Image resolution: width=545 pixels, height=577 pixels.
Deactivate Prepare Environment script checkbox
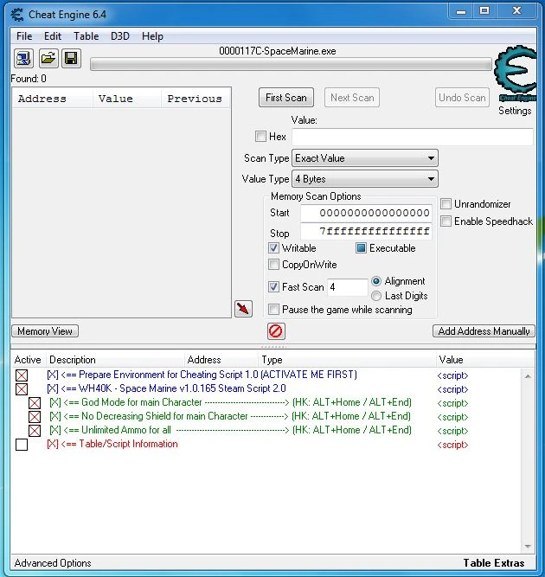22,375
